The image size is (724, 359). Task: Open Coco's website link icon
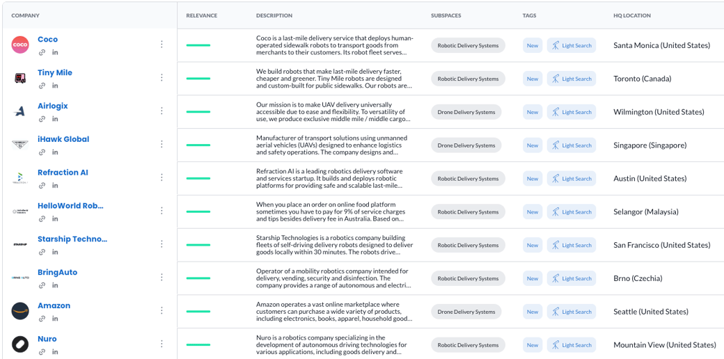pyautogui.click(x=42, y=53)
